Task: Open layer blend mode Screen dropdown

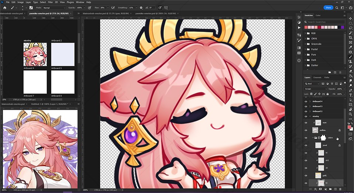Action: pos(316,89)
